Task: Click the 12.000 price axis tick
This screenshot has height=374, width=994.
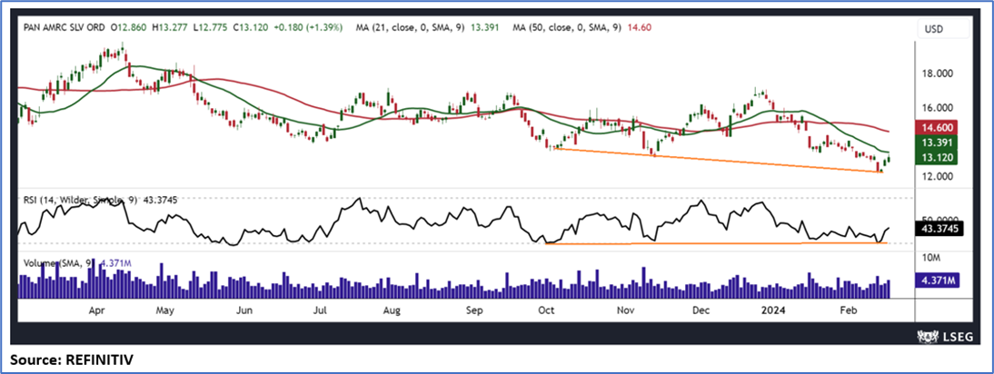Action: tap(936, 176)
